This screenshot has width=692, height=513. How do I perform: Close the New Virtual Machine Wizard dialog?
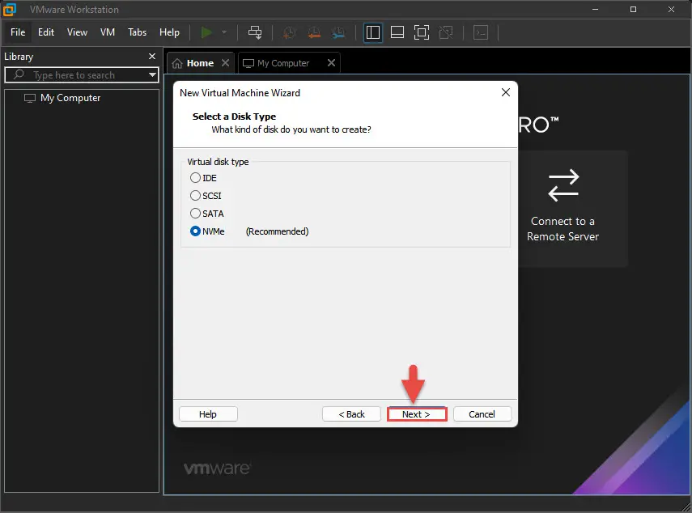pos(506,92)
